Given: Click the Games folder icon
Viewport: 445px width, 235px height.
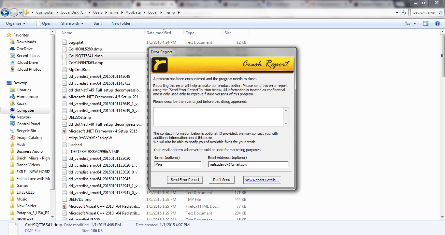Looking at the screenshot, I should [x=12, y=186].
